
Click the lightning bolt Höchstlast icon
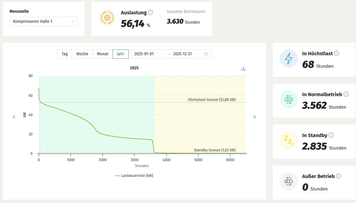tap(288, 58)
